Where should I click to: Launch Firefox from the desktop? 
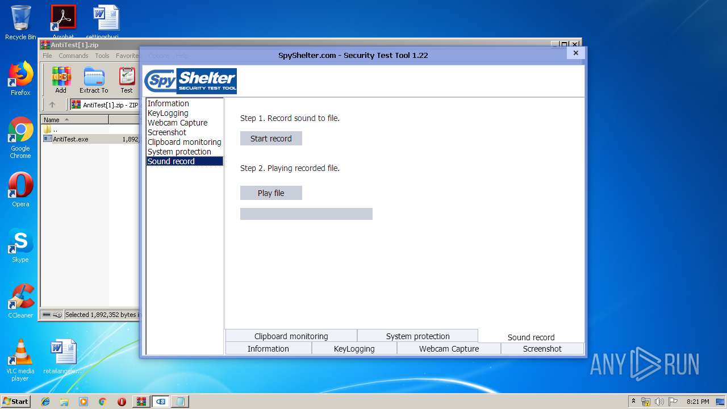pos(20,78)
